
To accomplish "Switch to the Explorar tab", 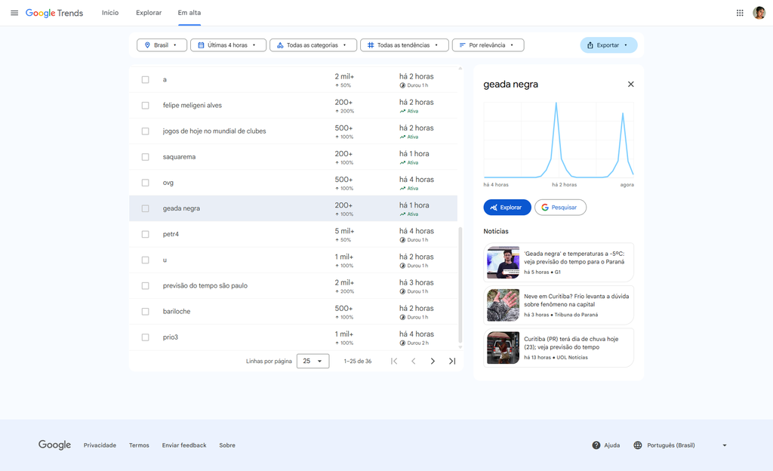I will (x=148, y=13).
